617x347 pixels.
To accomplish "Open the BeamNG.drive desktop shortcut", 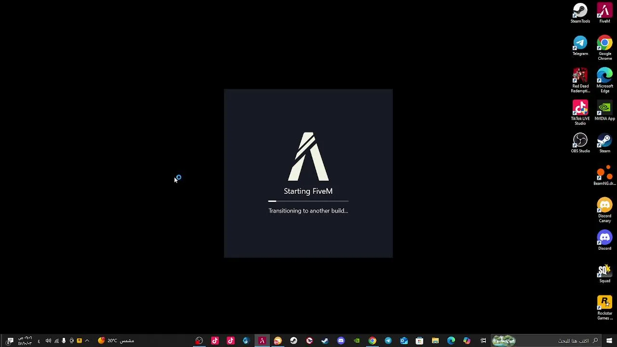I will [x=604, y=175].
